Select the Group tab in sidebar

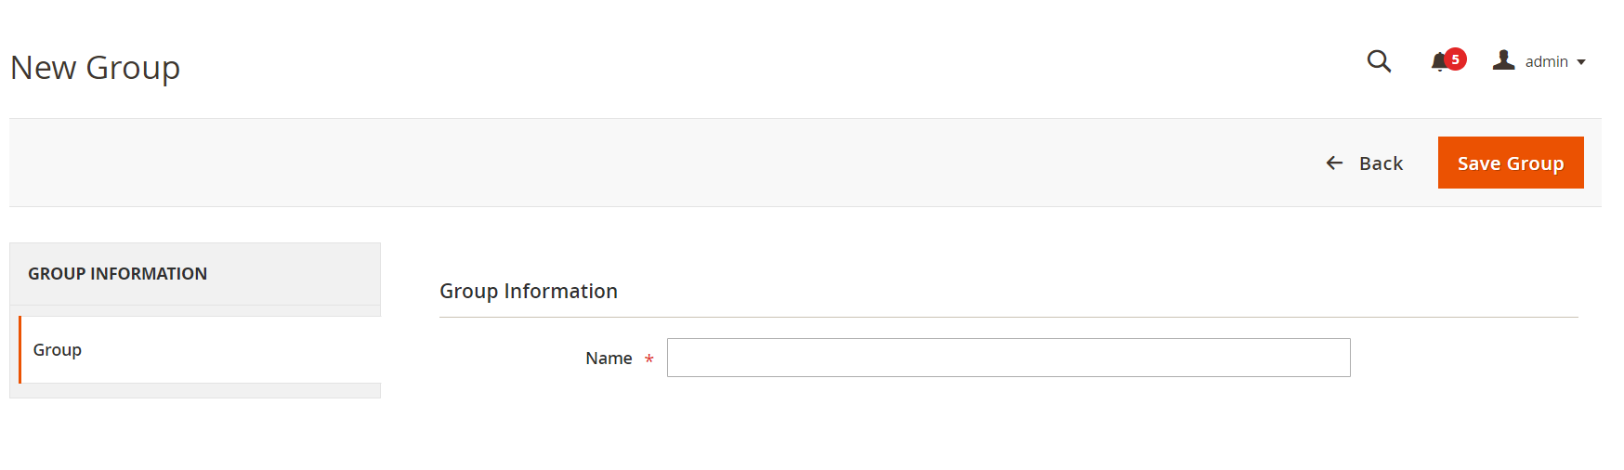coord(58,350)
